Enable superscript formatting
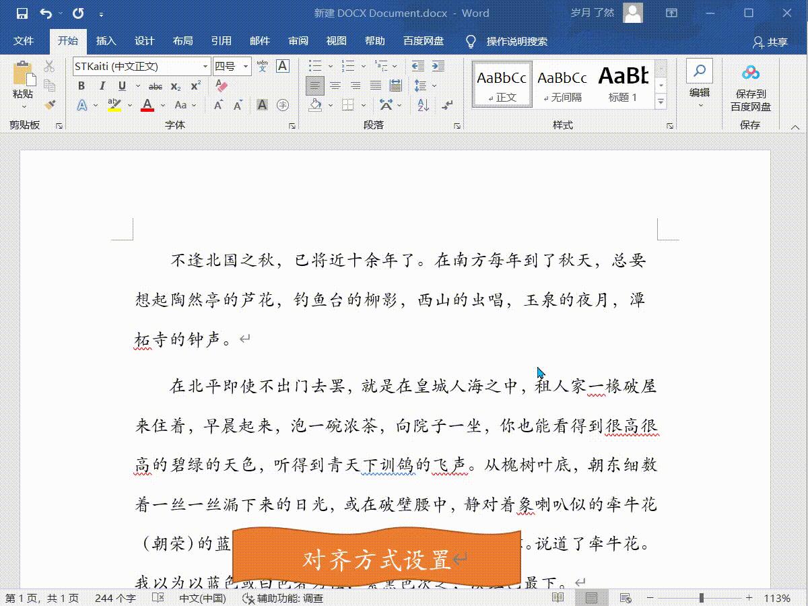Viewport: 808px width, 606px height. point(196,86)
